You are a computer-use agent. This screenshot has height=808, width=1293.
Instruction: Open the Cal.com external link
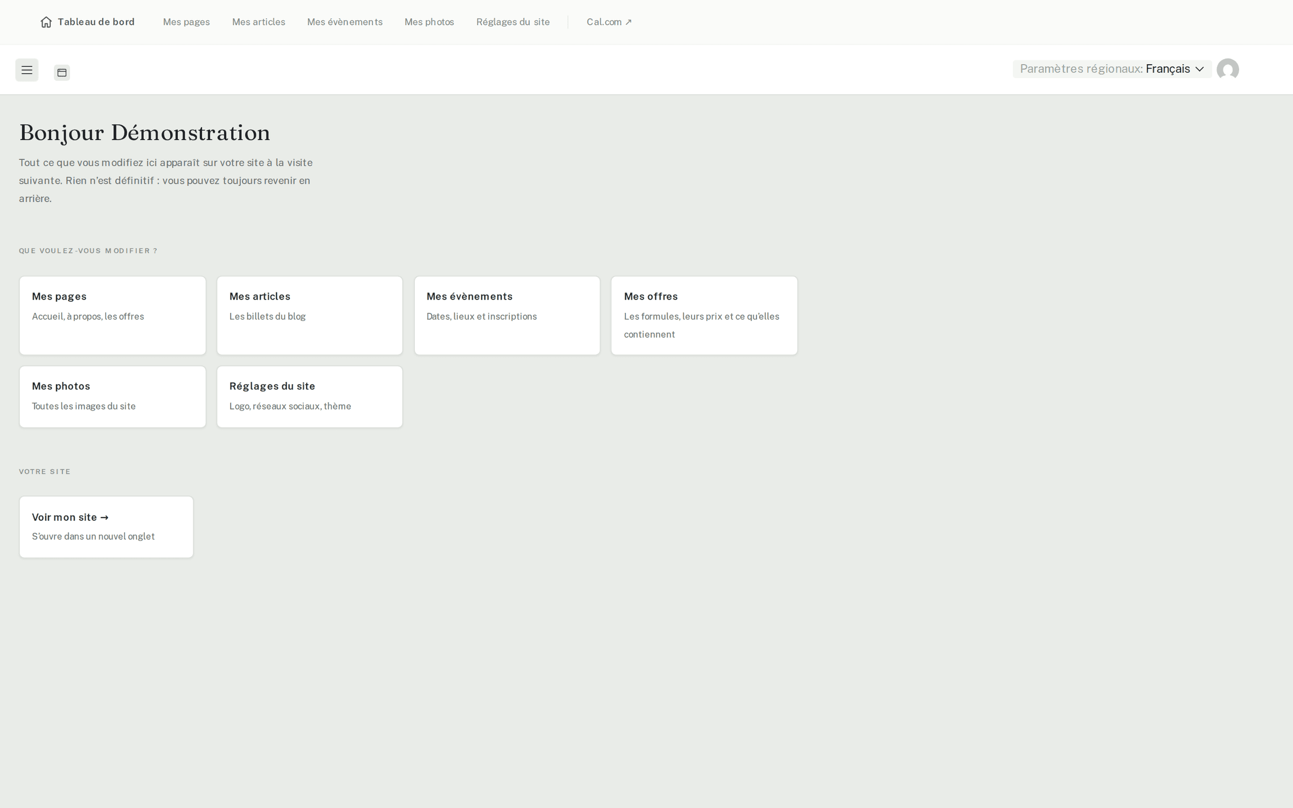tap(609, 22)
